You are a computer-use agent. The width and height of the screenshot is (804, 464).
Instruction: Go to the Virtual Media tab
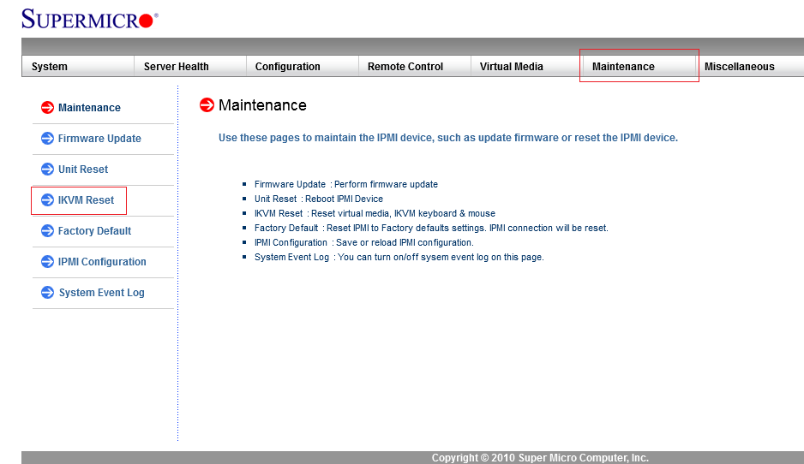[511, 67]
